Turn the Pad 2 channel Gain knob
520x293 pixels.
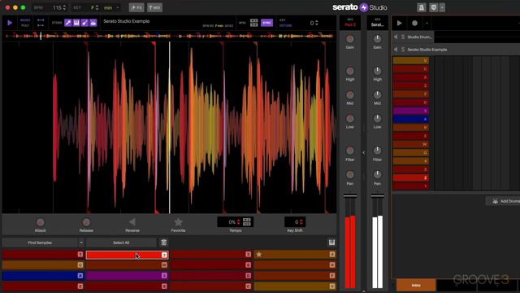pyautogui.click(x=350, y=39)
